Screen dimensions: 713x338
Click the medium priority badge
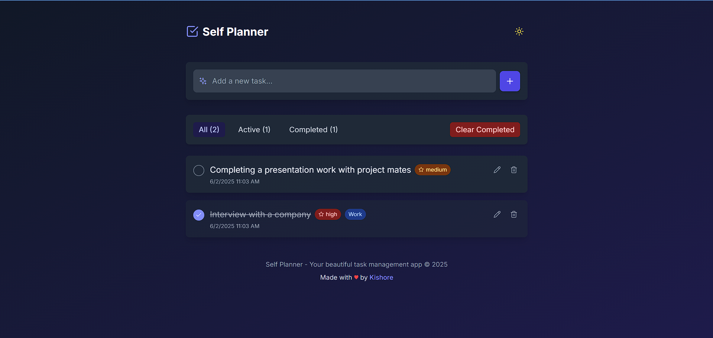tap(432, 170)
